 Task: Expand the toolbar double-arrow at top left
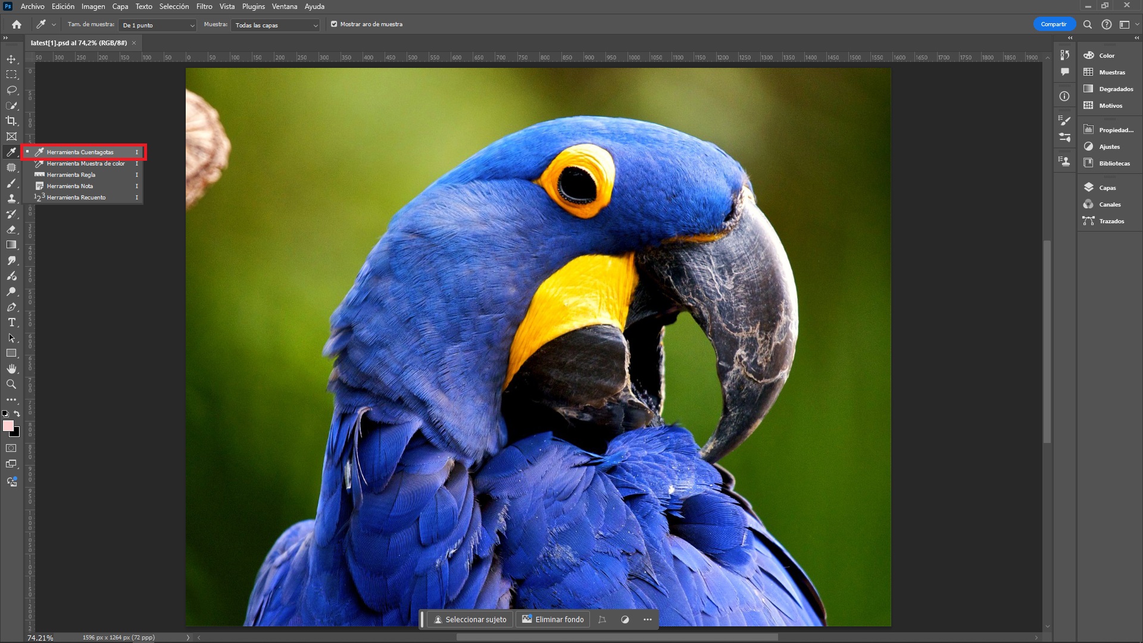point(5,38)
